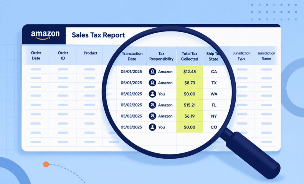Image resolution: width=304 pixels, height=184 pixels.
Task: Select the Sales Tax Report title
Action: [98, 35]
